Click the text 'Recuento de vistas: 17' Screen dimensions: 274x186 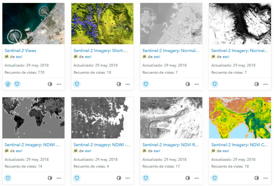tap(161, 166)
